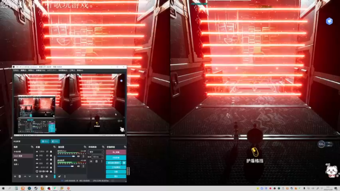Toggle visibility eye of the YY source
This screenshot has height=191, width=340.
pyautogui.click(x=47, y=160)
